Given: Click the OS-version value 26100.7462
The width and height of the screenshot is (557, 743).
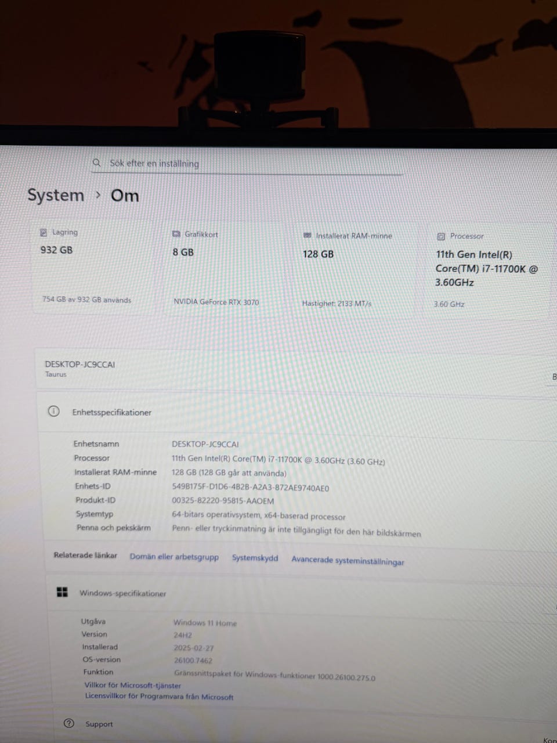Looking at the screenshot, I should pyautogui.click(x=193, y=661).
